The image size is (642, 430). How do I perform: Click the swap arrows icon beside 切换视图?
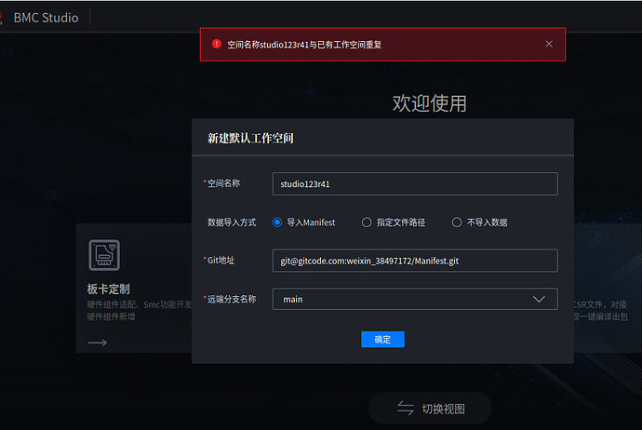405,409
